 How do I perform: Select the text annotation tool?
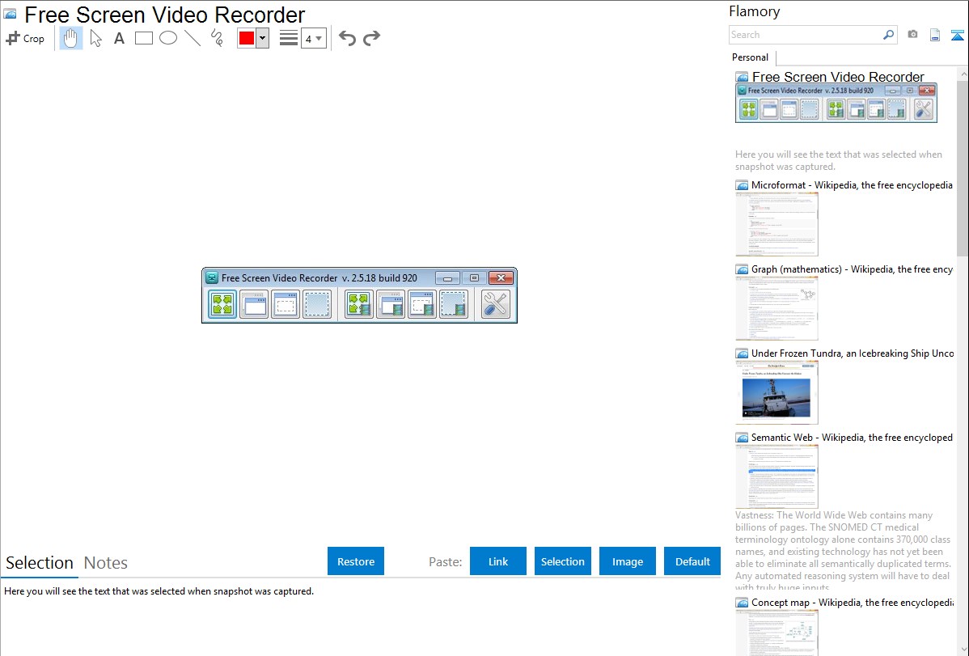pos(119,38)
